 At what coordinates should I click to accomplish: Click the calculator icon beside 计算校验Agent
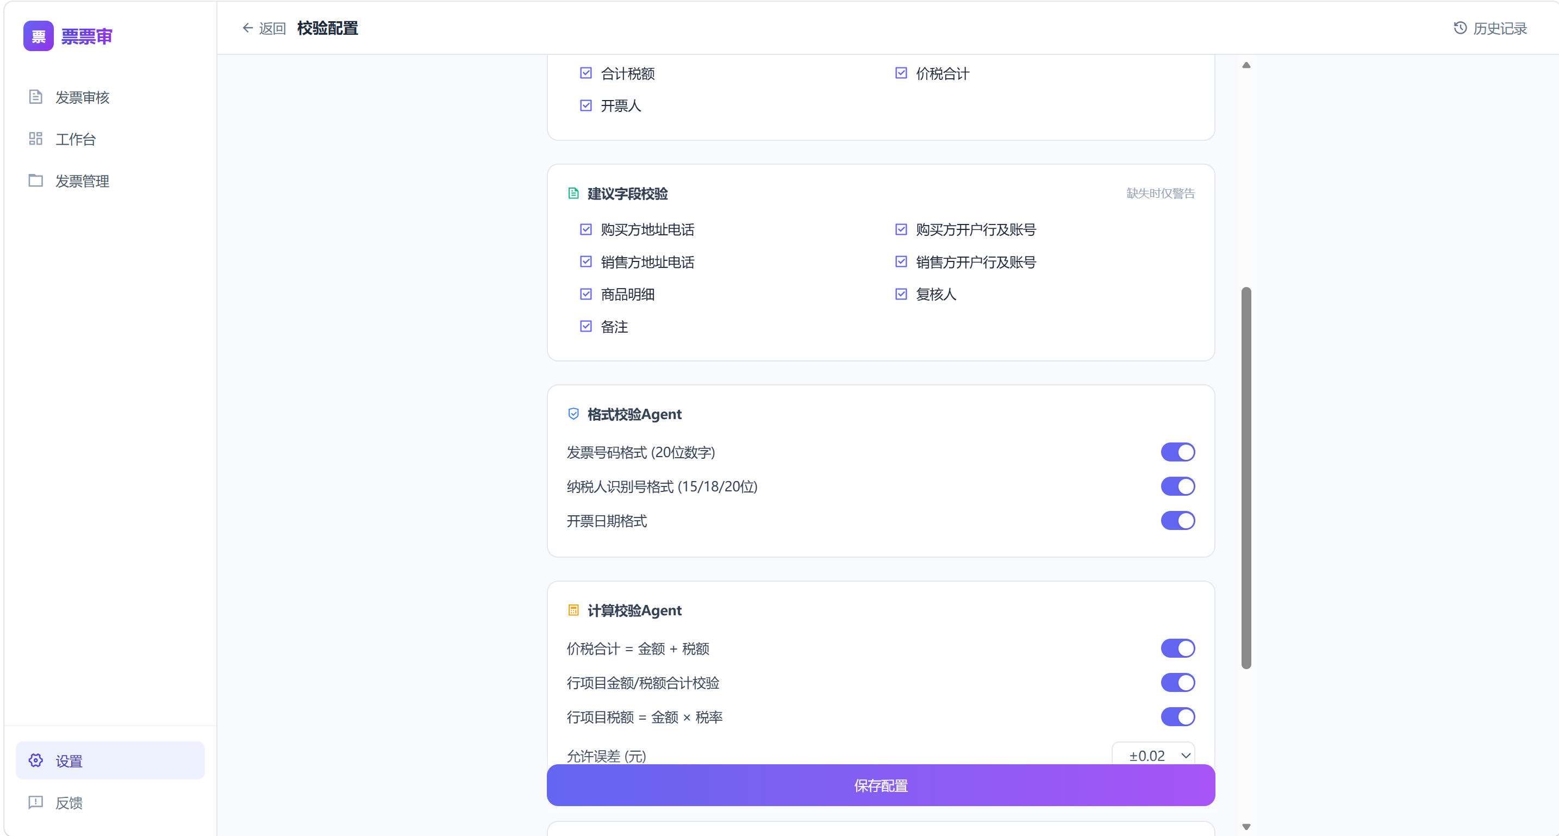[x=573, y=610]
